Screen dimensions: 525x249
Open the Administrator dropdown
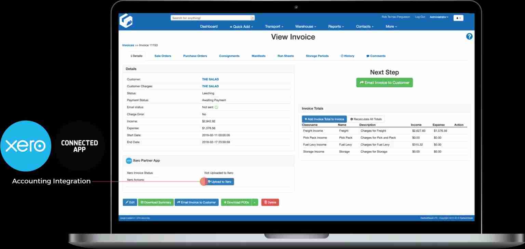click(439, 17)
